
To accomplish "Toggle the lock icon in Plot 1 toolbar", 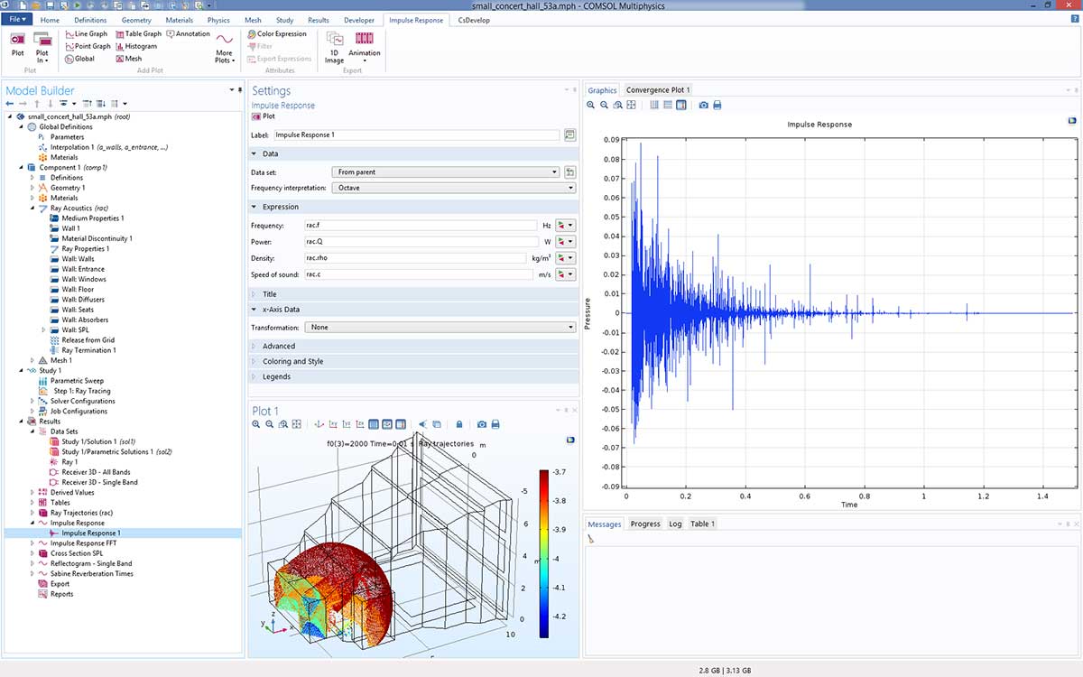I will tap(458, 424).
